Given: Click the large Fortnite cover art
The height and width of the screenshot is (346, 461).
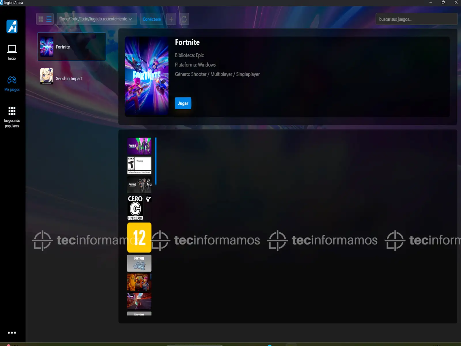Looking at the screenshot, I should coord(147,76).
